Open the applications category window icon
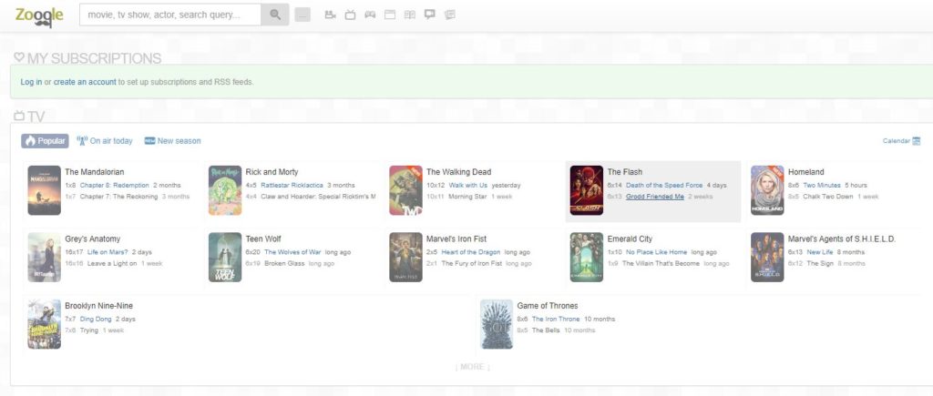This screenshot has width=933, height=396. pos(390,15)
